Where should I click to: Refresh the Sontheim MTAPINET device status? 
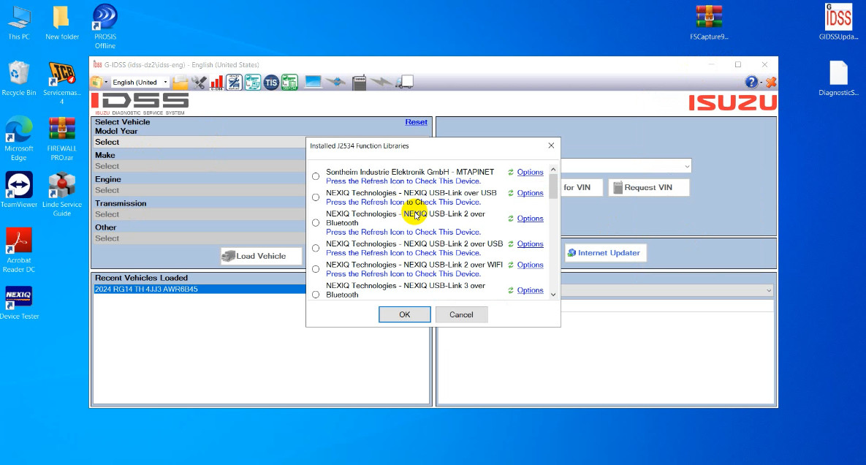click(x=511, y=173)
